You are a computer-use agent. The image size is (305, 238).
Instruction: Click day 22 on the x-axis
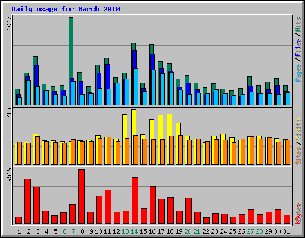tap(206, 231)
